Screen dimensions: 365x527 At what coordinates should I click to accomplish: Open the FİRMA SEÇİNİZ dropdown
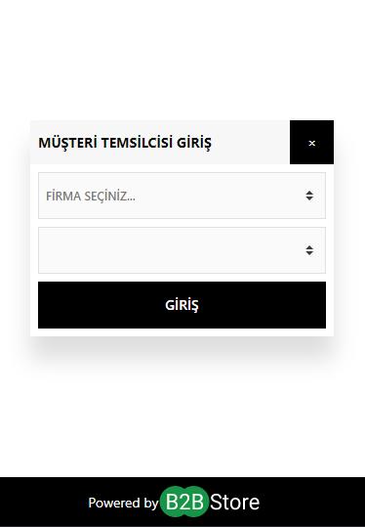point(182,196)
